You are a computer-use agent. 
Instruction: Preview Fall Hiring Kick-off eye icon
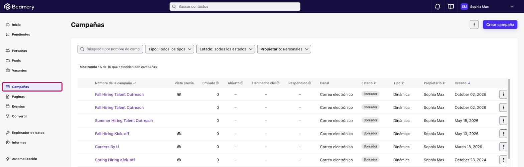(179, 134)
